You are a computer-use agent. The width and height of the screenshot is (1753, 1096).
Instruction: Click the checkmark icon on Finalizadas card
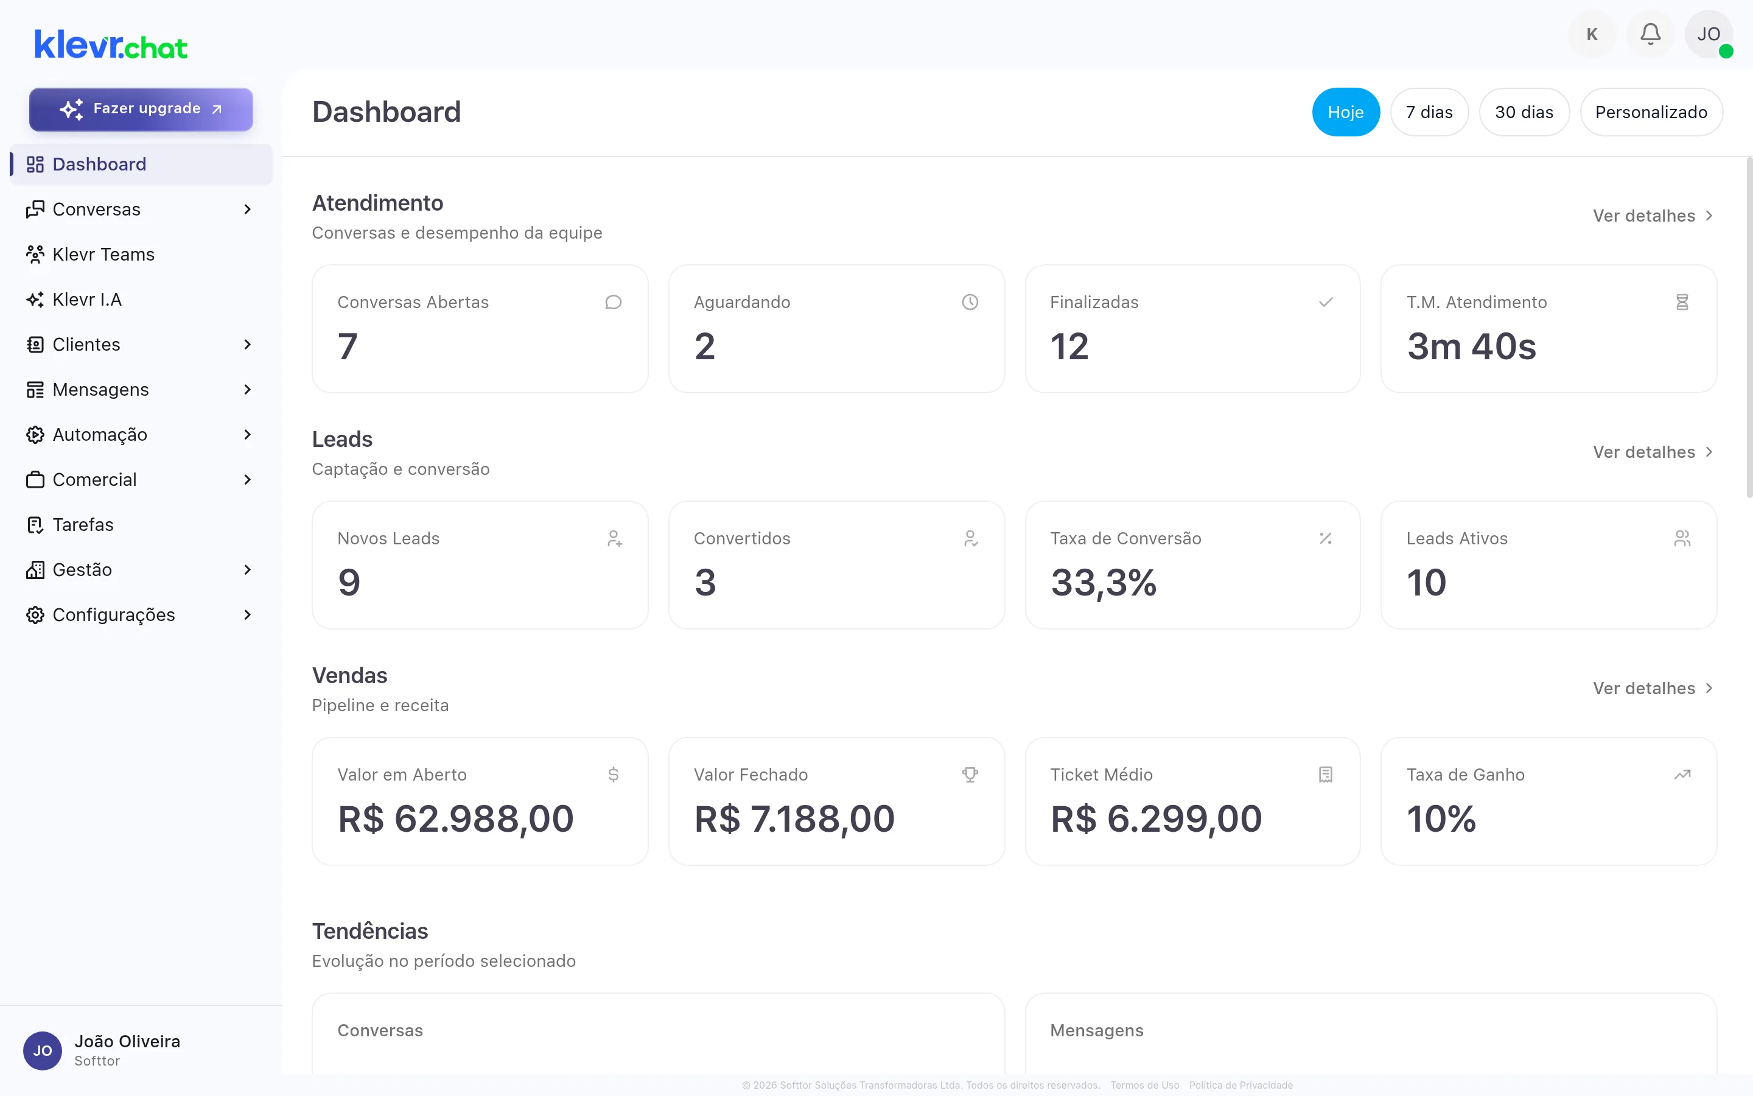coord(1326,302)
